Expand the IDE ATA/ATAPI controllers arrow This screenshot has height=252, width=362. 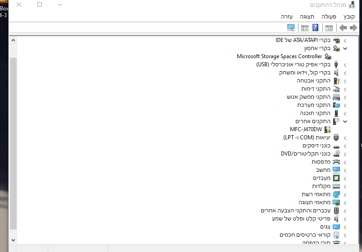point(345,41)
